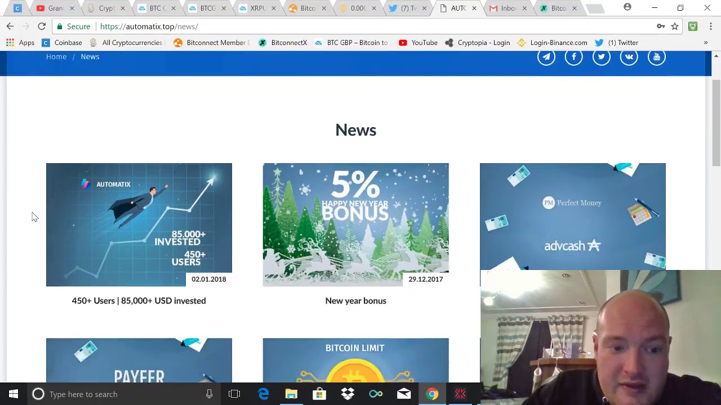Open the infinity-loop app on the taskbar
Screen dimensions: 721x405
click(x=376, y=394)
